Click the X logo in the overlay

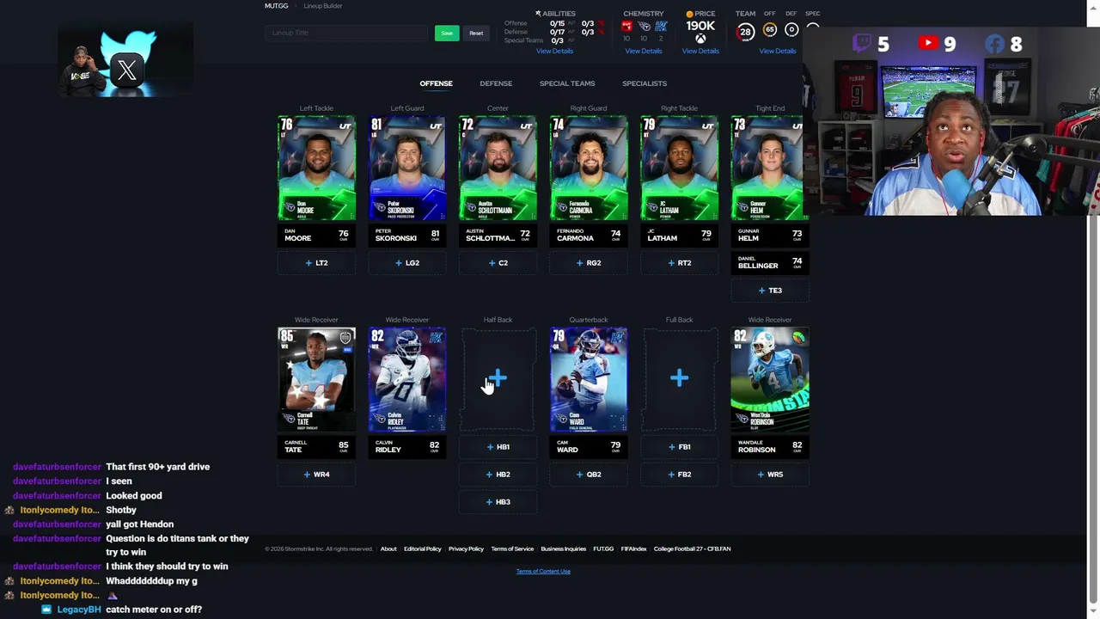[127, 70]
